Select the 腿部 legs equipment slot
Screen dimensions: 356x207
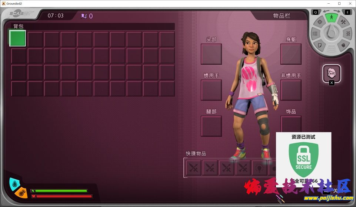(x=211, y=126)
